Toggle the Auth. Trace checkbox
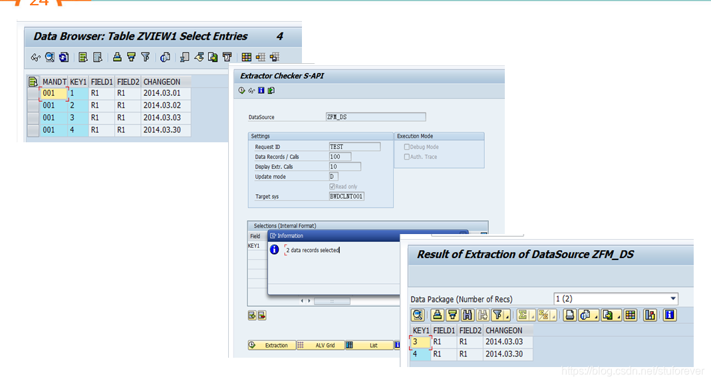711x383 pixels. pyautogui.click(x=407, y=157)
